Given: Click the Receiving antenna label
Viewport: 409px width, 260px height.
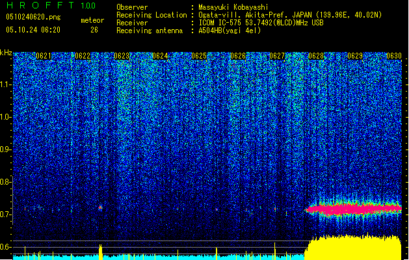Looking at the screenshot, I should coord(150,31).
